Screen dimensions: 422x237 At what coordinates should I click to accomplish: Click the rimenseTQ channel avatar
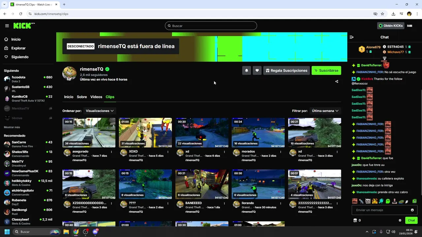click(x=70, y=73)
